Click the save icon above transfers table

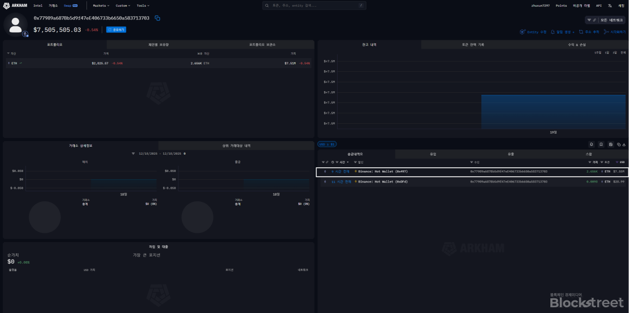tap(611, 144)
